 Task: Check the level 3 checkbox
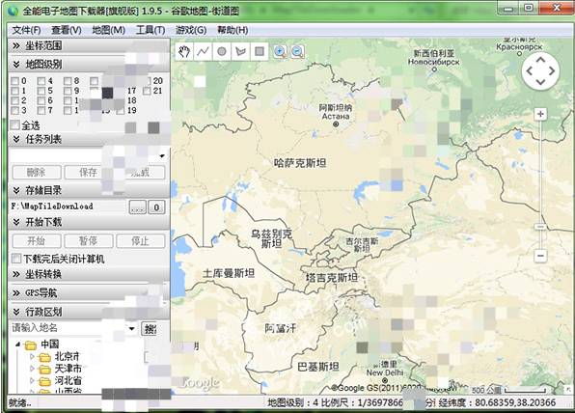[14, 110]
